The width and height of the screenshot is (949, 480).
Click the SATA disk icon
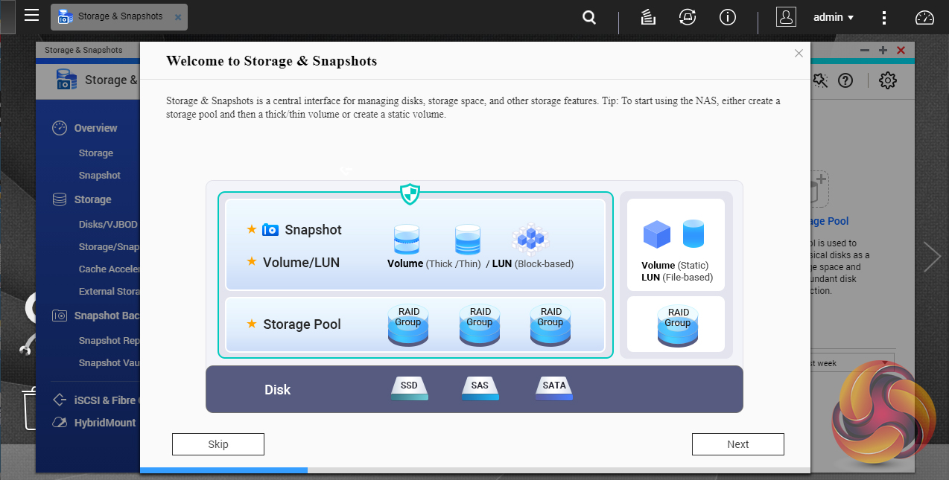pyautogui.click(x=554, y=388)
